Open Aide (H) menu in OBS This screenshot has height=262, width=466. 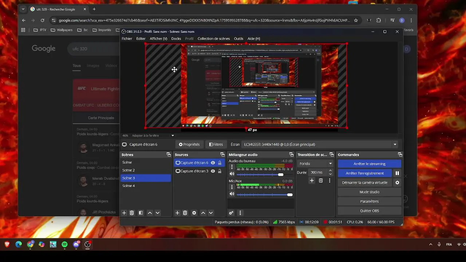[254, 39]
